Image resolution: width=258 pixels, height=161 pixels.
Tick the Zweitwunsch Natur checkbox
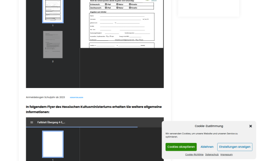117,8
